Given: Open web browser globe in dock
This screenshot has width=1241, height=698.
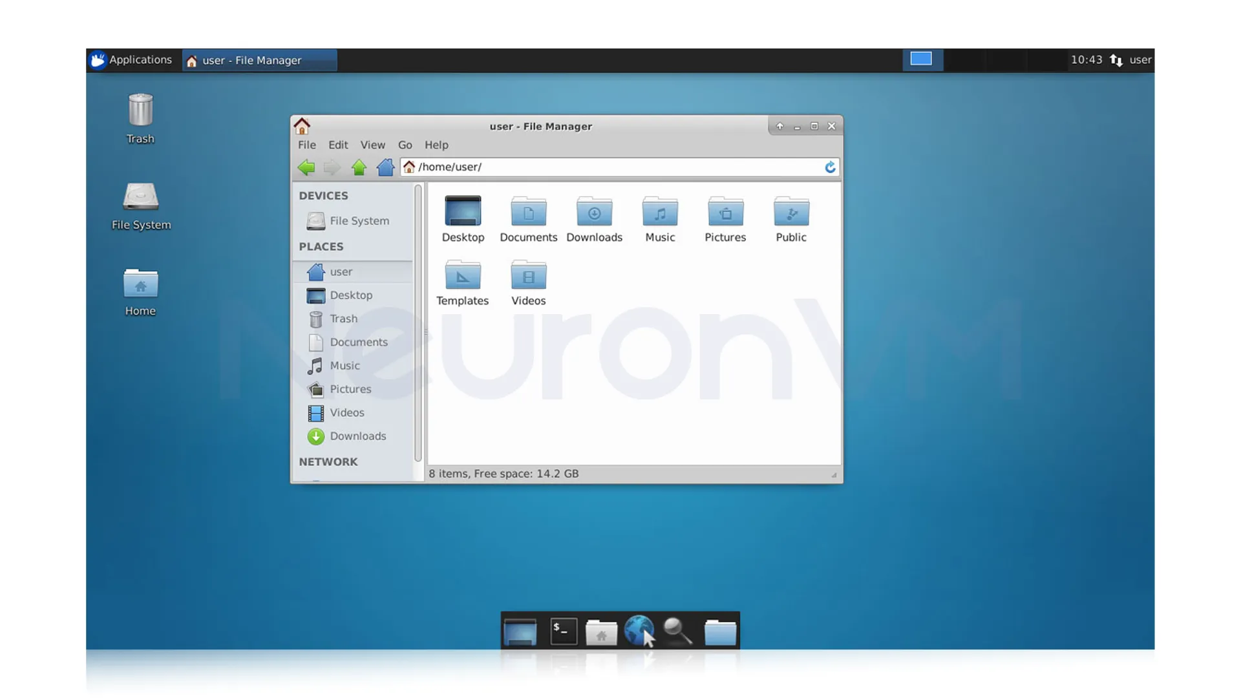Looking at the screenshot, I should click(639, 630).
